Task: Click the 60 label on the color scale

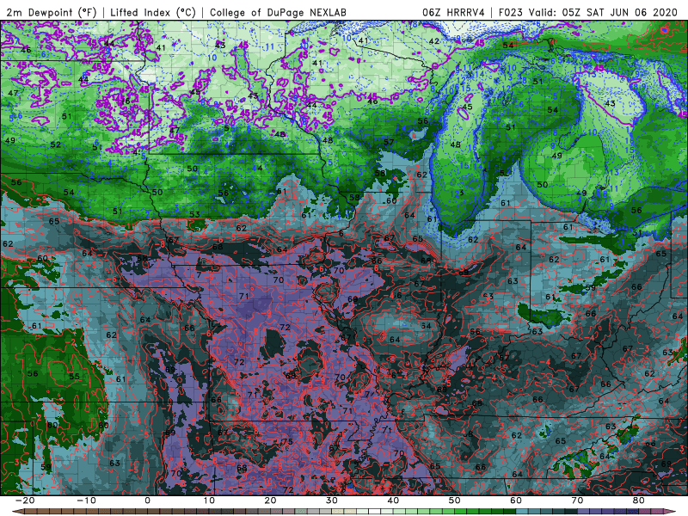Action: point(516,501)
